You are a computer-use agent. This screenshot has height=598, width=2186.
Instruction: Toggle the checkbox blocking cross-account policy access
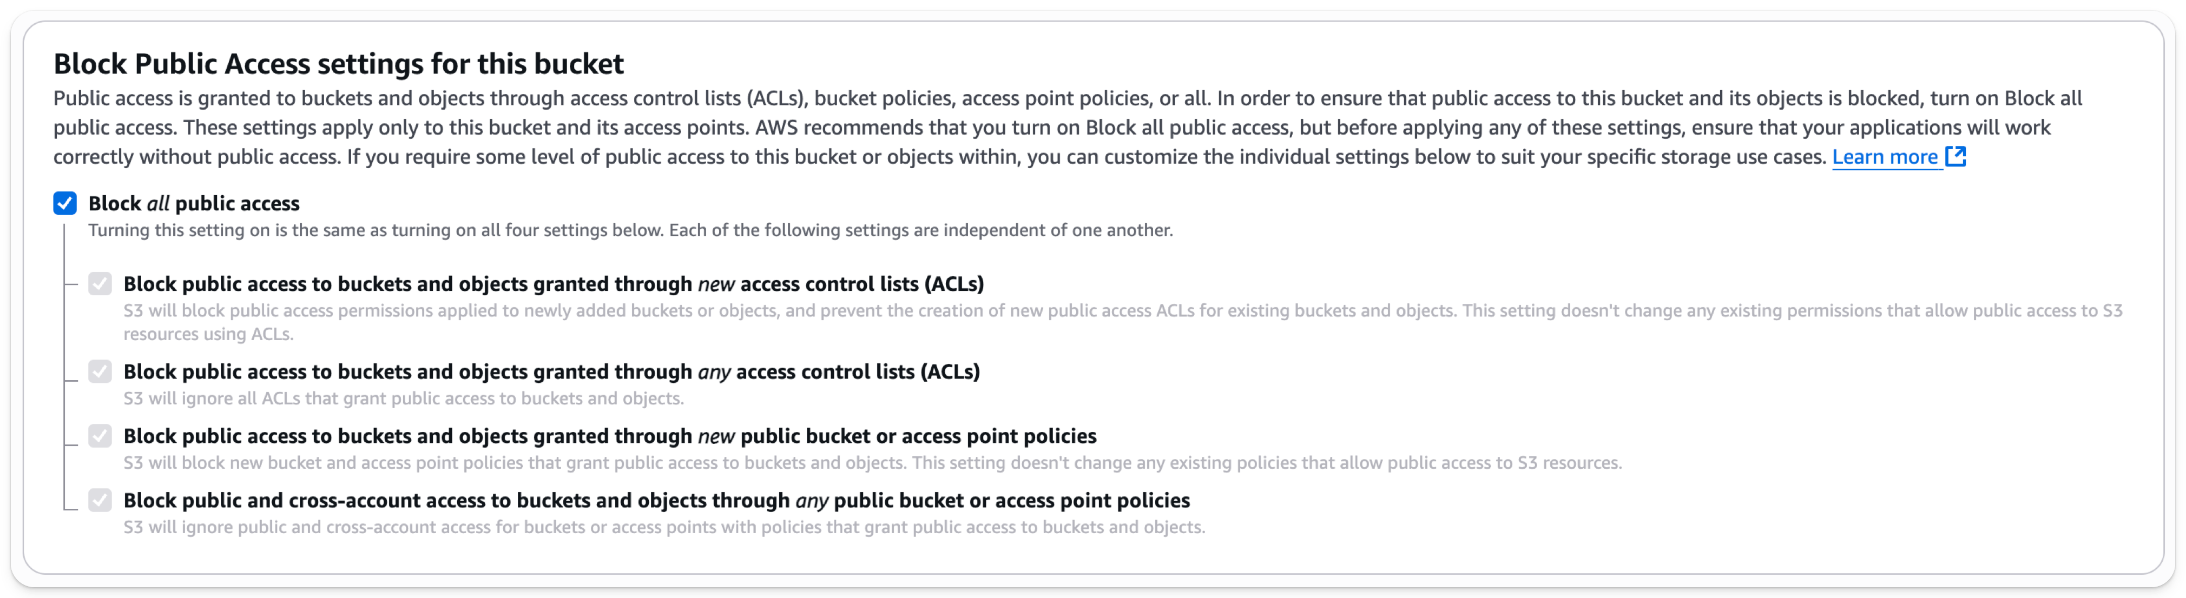[100, 500]
